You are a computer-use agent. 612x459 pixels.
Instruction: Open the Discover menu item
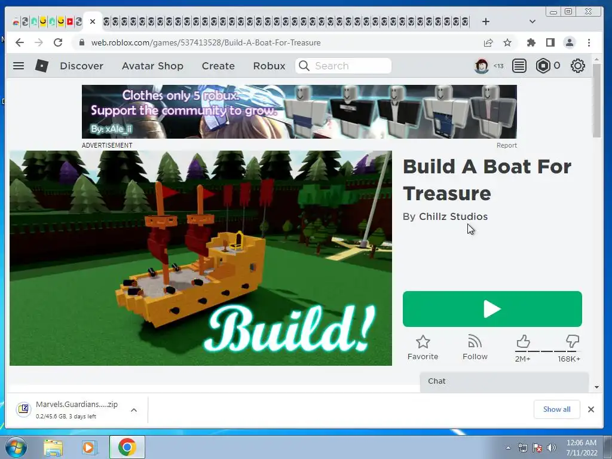click(x=81, y=66)
